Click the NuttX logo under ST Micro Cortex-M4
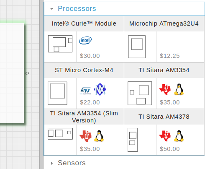Image resolution: width=205 pixels, height=169 pixels. pos(100,89)
